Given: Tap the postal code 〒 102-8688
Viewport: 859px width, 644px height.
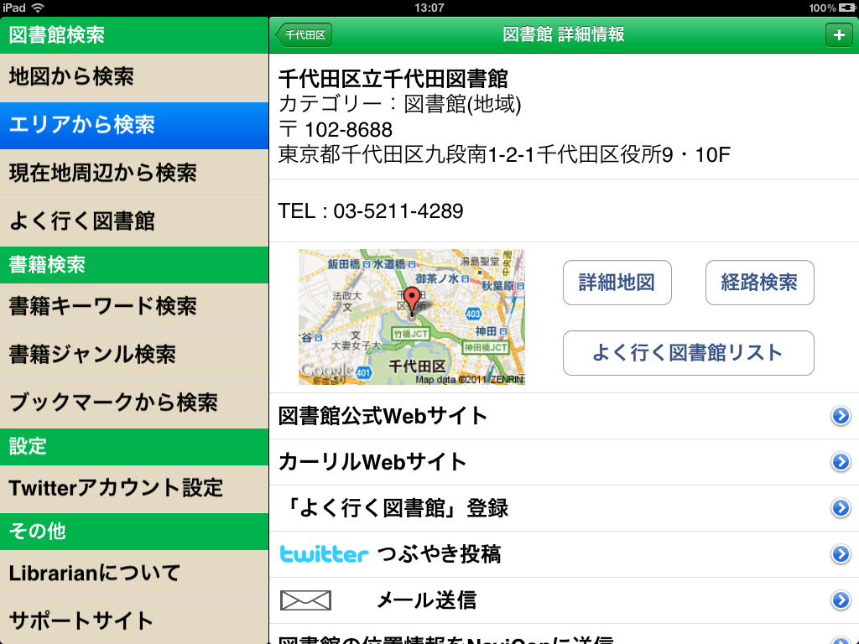Looking at the screenshot, I should 336,130.
